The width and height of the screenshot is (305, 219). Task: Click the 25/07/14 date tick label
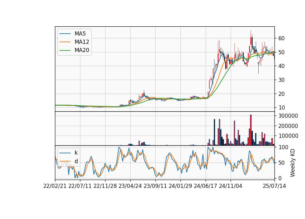pyautogui.click(x=274, y=186)
